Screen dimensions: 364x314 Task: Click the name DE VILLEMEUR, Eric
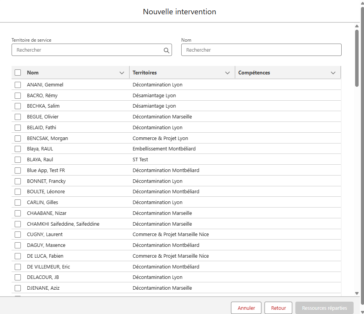pos(48,267)
